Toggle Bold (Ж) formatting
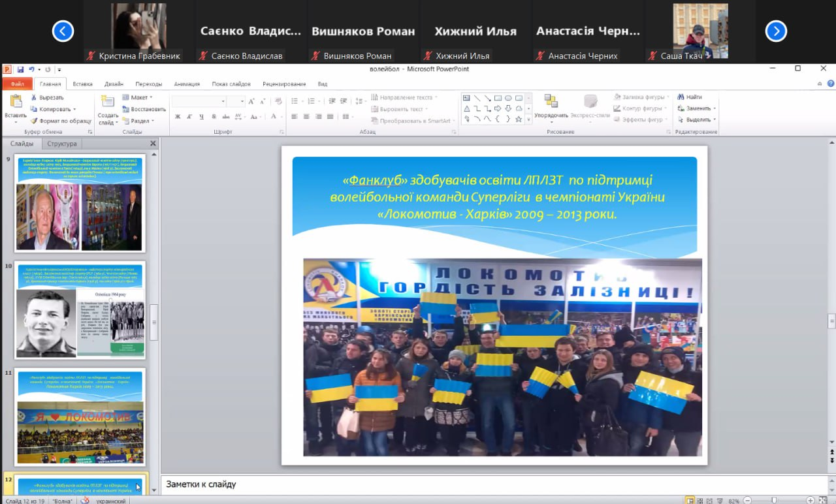Image resolution: width=836 pixels, height=504 pixels. [178, 117]
